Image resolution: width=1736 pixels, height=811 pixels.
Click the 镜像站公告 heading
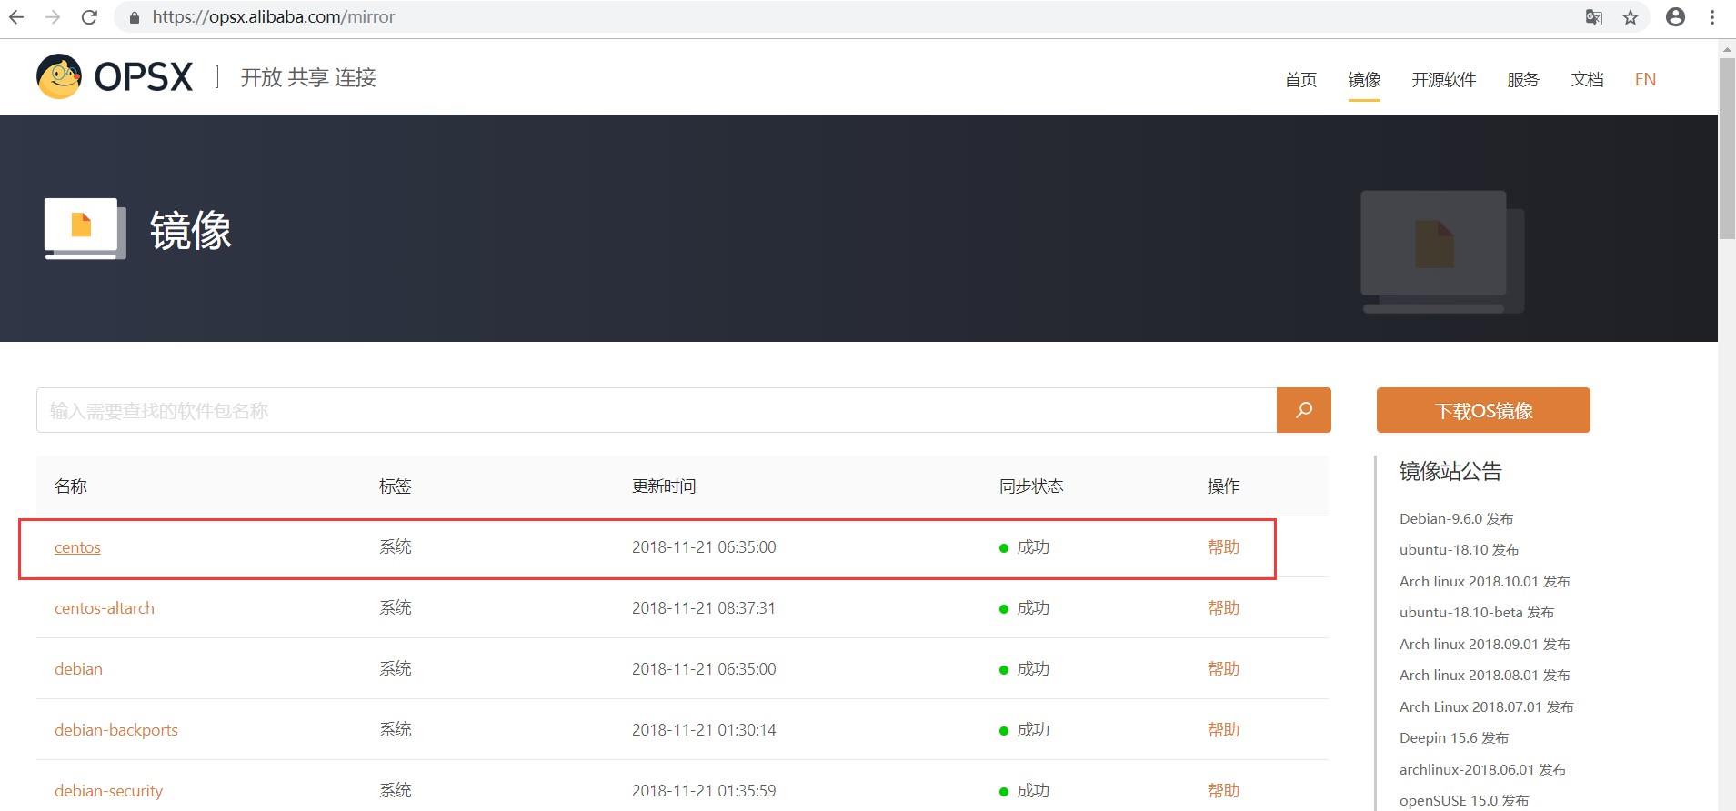tap(1450, 471)
